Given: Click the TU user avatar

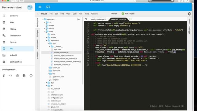Looking at the screenshot, I should click(30, 7).
